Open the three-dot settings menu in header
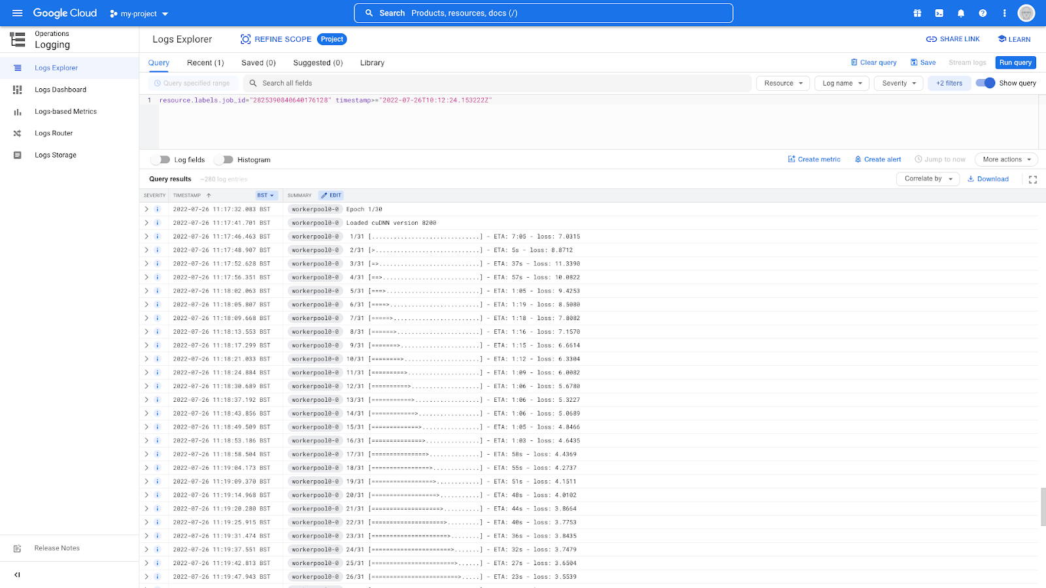 1004,13
